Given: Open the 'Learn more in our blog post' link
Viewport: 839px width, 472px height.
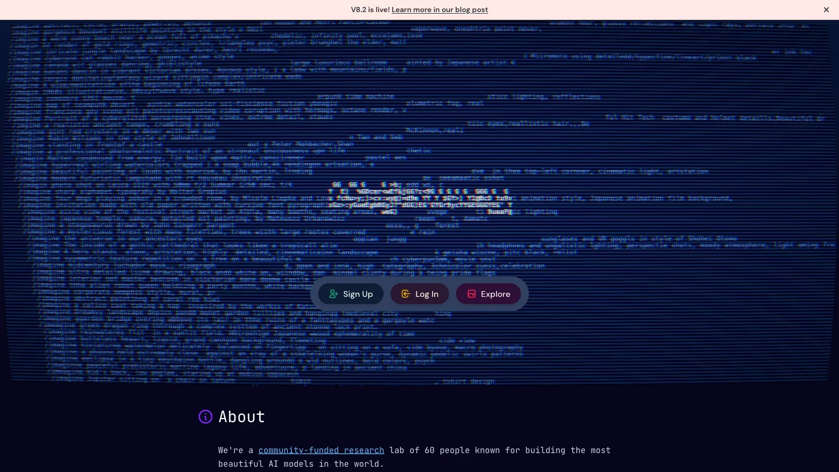Looking at the screenshot, I should point(439,9).
